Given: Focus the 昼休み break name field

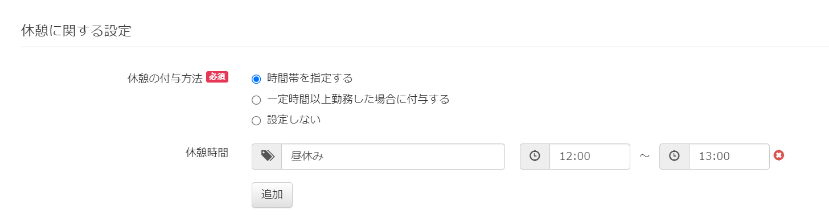Looking at the screenshot, I should 393,157.
